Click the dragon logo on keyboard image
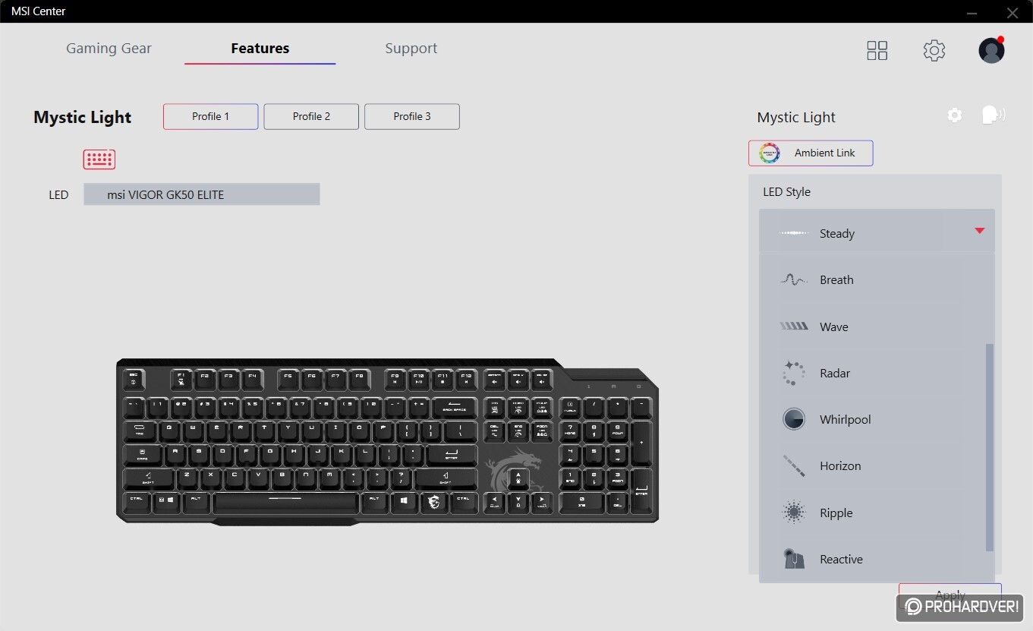The image size is (1033, 631). [514, 471]
